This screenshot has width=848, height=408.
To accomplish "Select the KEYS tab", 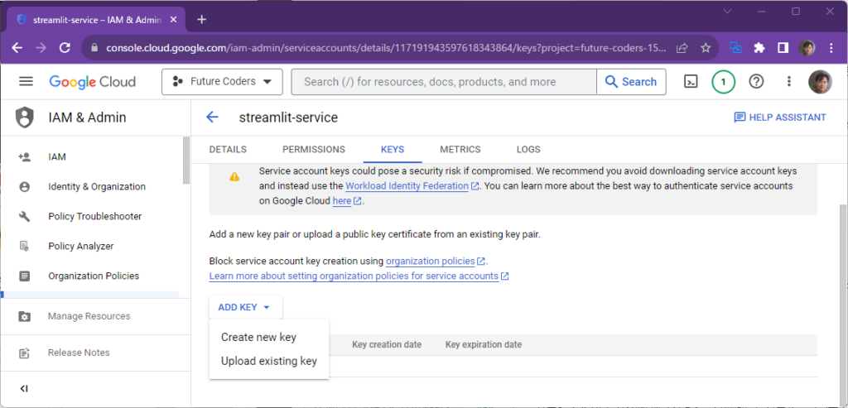I will 393,150.
